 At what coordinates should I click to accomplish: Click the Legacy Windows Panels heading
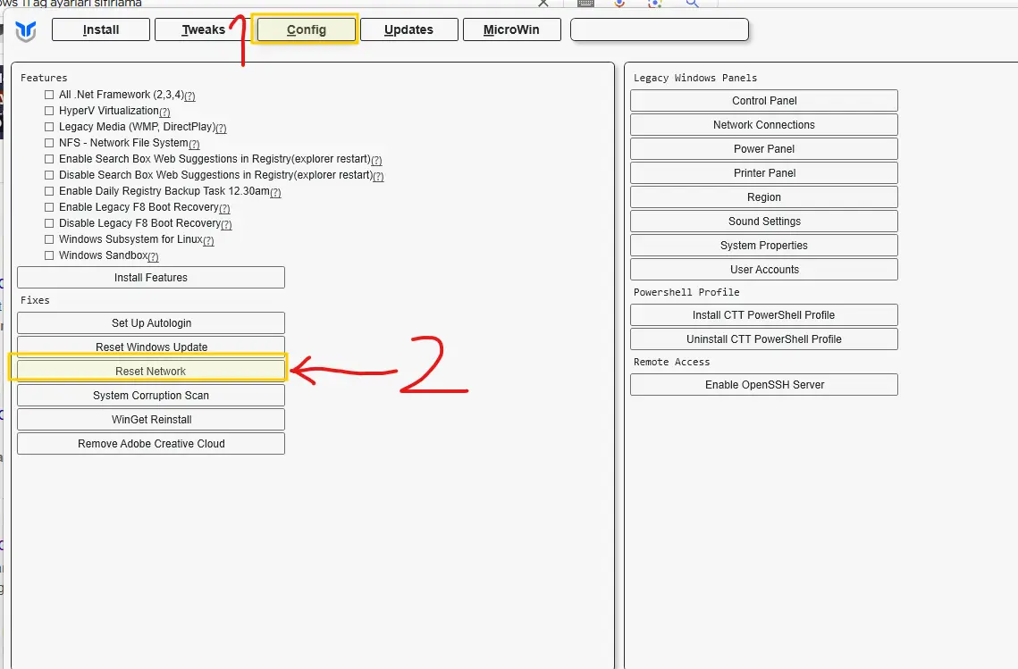[695, 78]
